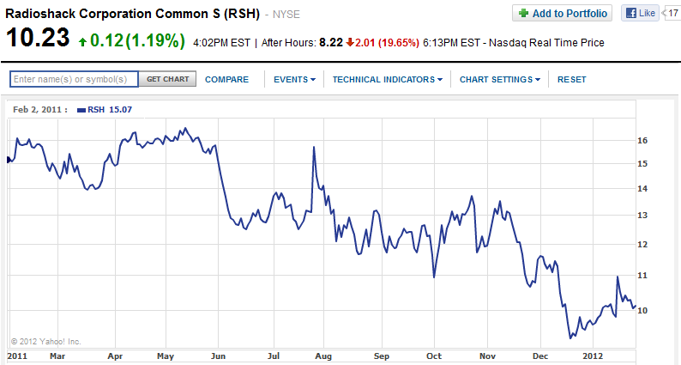Open the CHART SETTINGS dropdown
681x365 pixels.
(500, 80)
